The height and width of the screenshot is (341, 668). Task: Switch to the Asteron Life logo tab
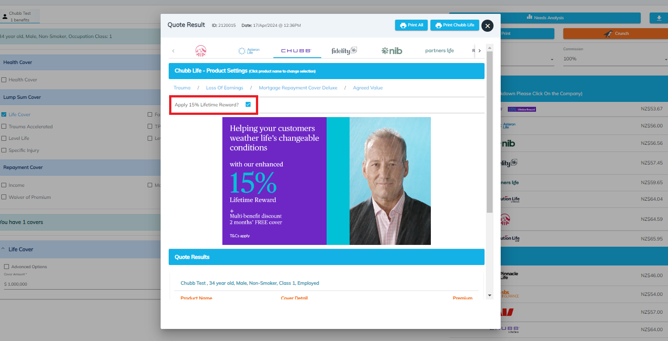(x=249, y=51)
